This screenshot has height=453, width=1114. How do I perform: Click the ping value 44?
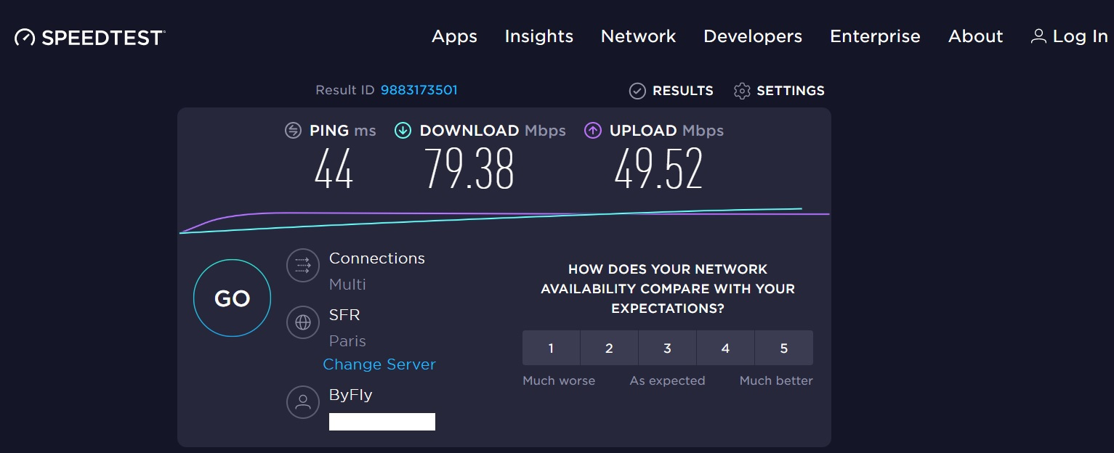point(334,168)
